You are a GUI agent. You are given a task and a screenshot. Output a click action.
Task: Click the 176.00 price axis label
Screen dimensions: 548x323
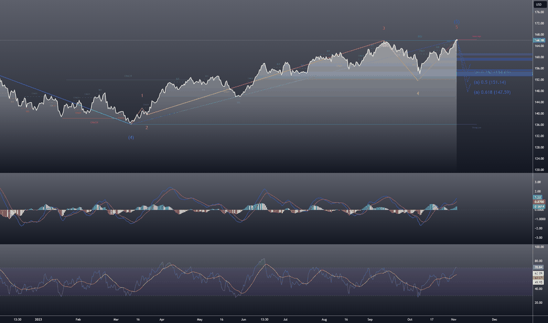pos(539,12)
